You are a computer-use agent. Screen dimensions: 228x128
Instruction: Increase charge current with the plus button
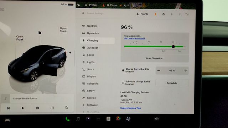pos(186,71)
